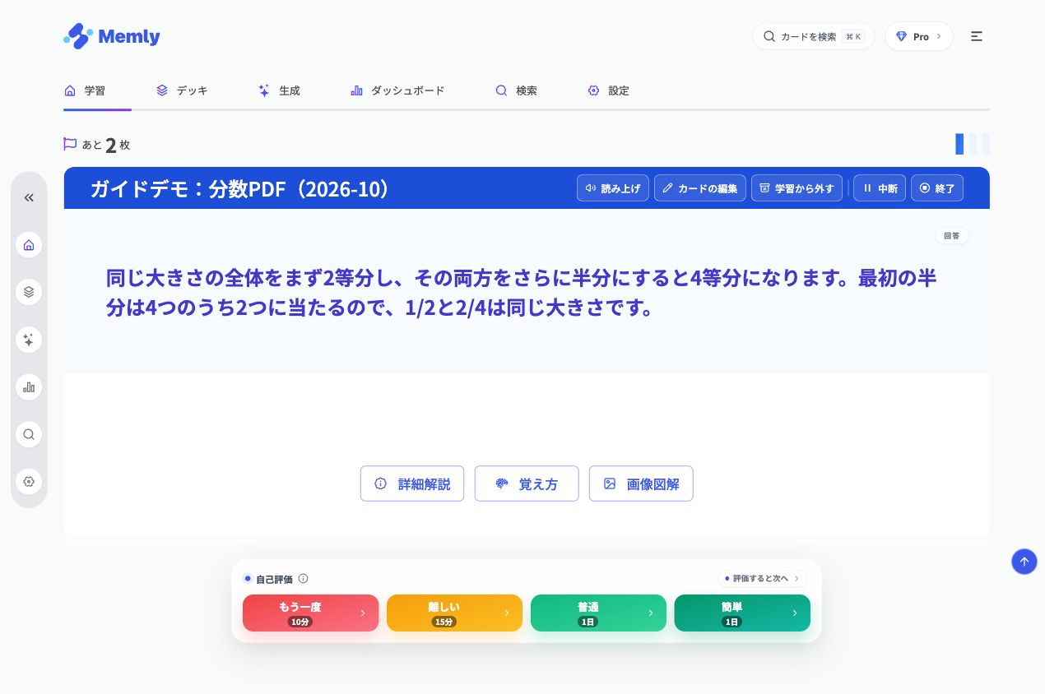Switch to the 検索 tab
This screenshot has width=1045, height=694.
click(516, 90)
